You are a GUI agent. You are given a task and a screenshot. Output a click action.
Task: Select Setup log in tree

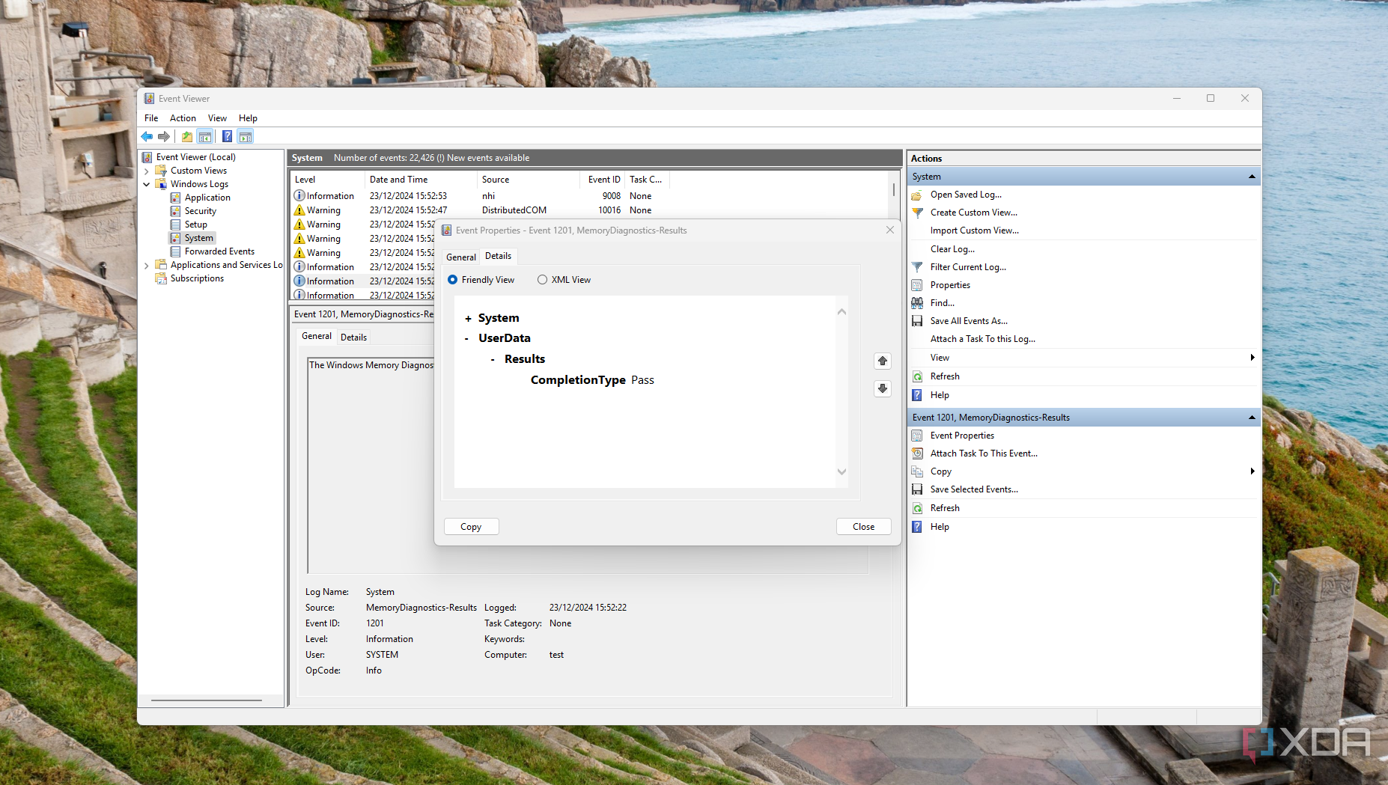point(195,224)
